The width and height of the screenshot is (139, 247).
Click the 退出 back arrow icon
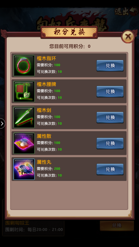click(x=134, y=11)
